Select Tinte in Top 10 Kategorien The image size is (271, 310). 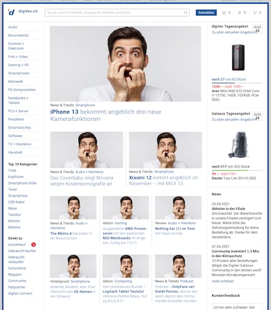[x=12, y=171]
